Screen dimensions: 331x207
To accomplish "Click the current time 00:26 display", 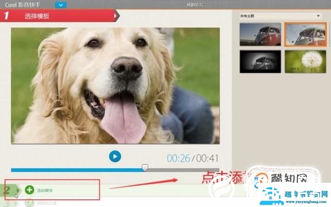I will (x=178, y=158).
